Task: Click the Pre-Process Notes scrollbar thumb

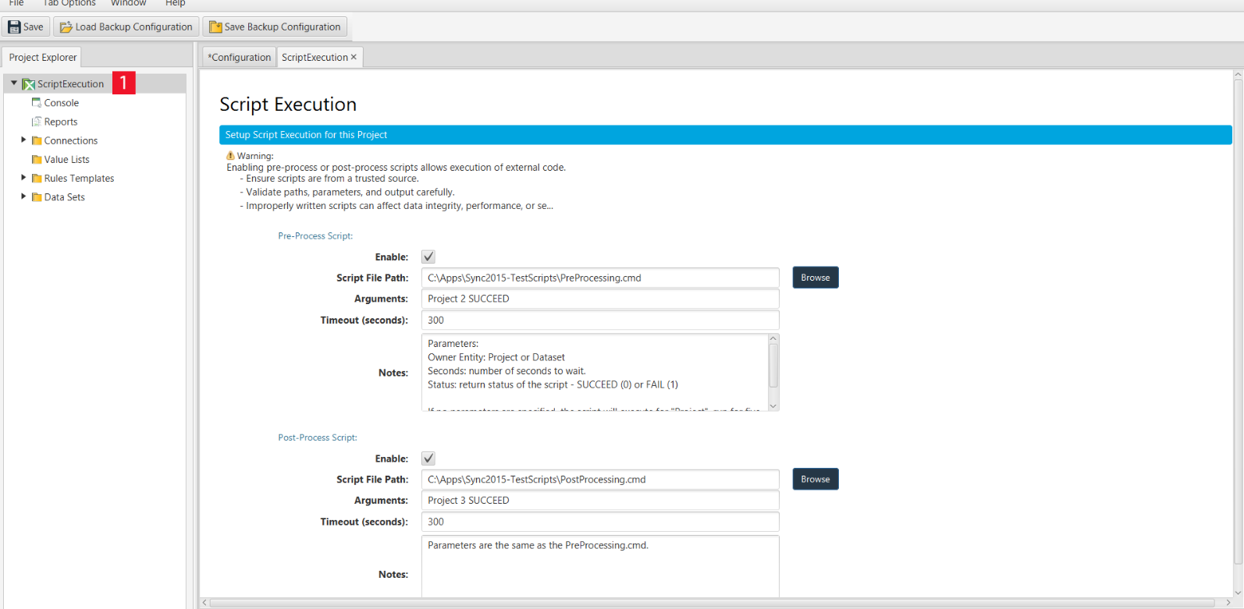Action: coord(773,365)
